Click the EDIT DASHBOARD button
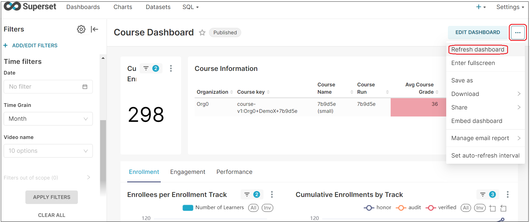 (478, 32)
